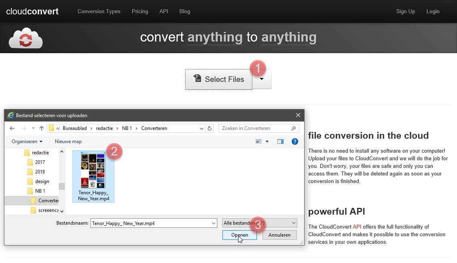The image size is (457, 263).
Task: Open the API nav item
Action: click(164, 11)
